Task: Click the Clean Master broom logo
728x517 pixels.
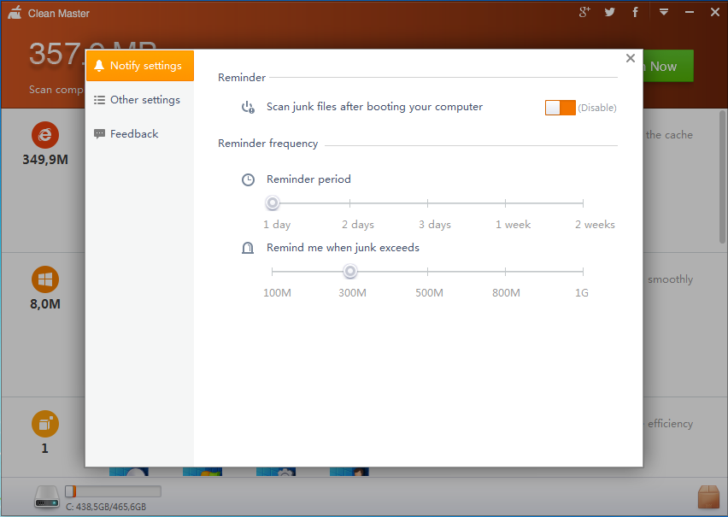Action: coord(15,13)
